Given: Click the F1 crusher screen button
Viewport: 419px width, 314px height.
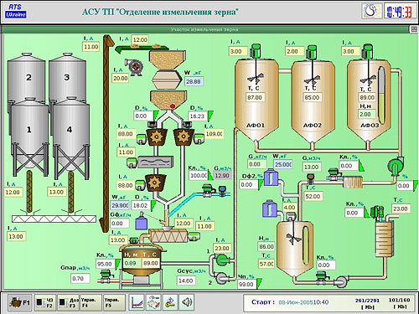Looking at the screenshot, I should 19,302.
